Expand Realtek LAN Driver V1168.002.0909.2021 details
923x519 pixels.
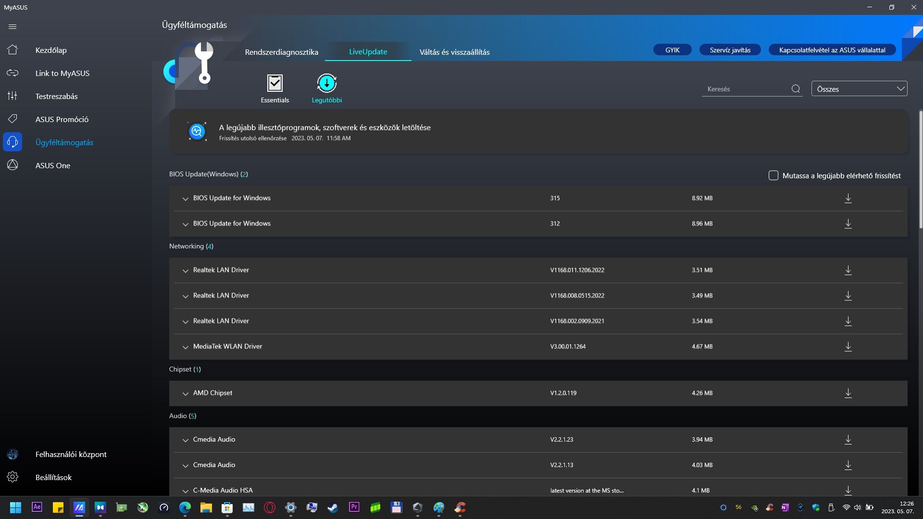(x=185, y=321)
